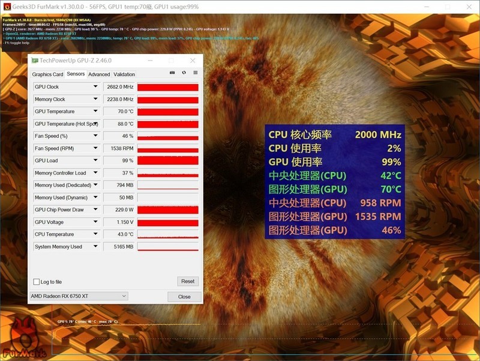The width and height of the screenshot is (480, 361).
Task: Minimize the FurMark window
Action: [427, 7]
